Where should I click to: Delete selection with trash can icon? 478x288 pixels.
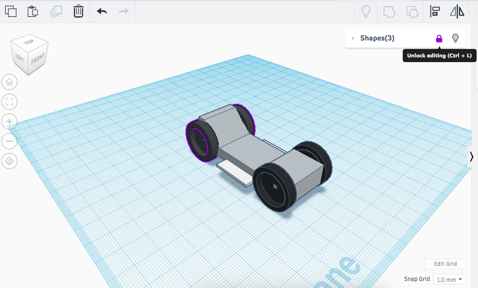pyautogui.click(x=79, y=11)
